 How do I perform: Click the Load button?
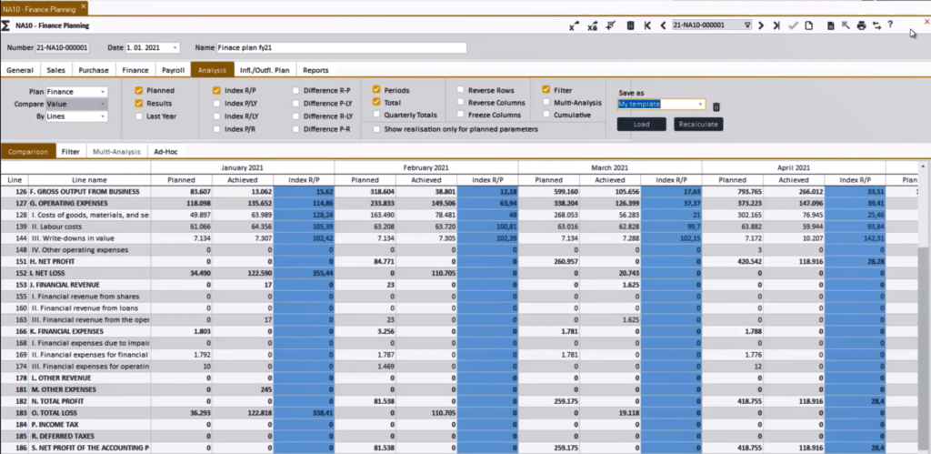641,124
